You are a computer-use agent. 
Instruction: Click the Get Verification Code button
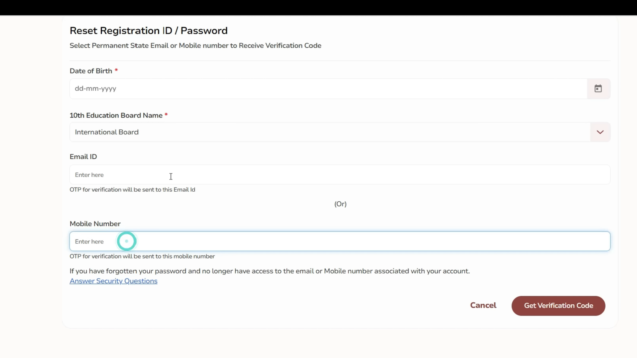[x=558, y=306]
